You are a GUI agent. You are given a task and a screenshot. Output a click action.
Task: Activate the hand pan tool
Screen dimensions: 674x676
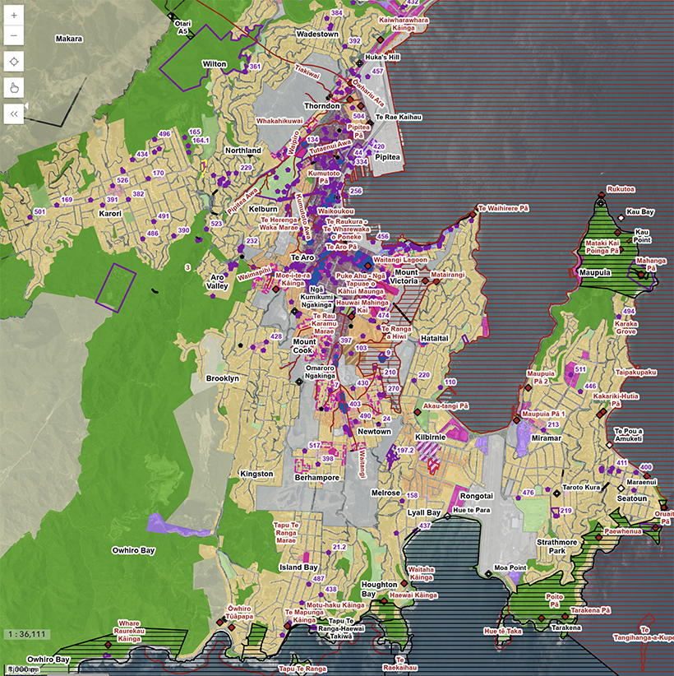(x=13, y=87)
